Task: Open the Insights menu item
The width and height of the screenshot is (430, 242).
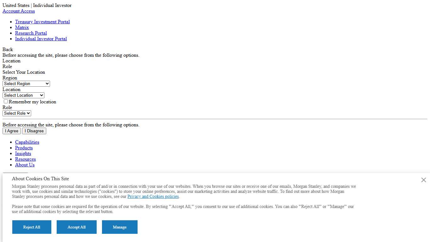Action: tap(23, 153)
